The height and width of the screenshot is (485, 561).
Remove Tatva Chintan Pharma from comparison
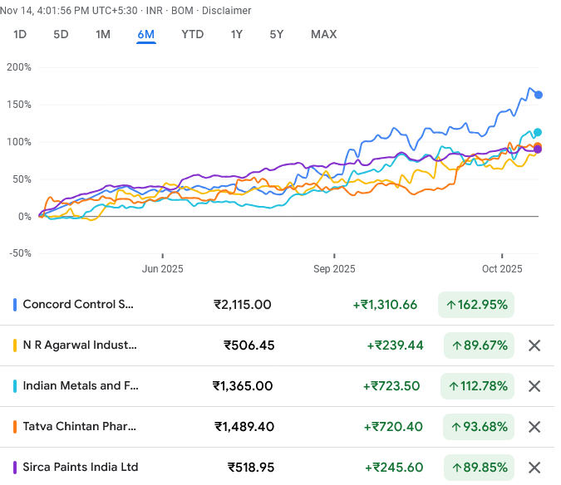[534, 427]
